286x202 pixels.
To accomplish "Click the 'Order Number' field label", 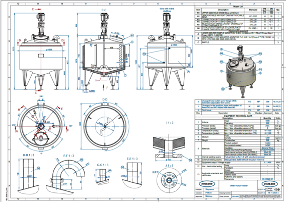I will point(225,196).
